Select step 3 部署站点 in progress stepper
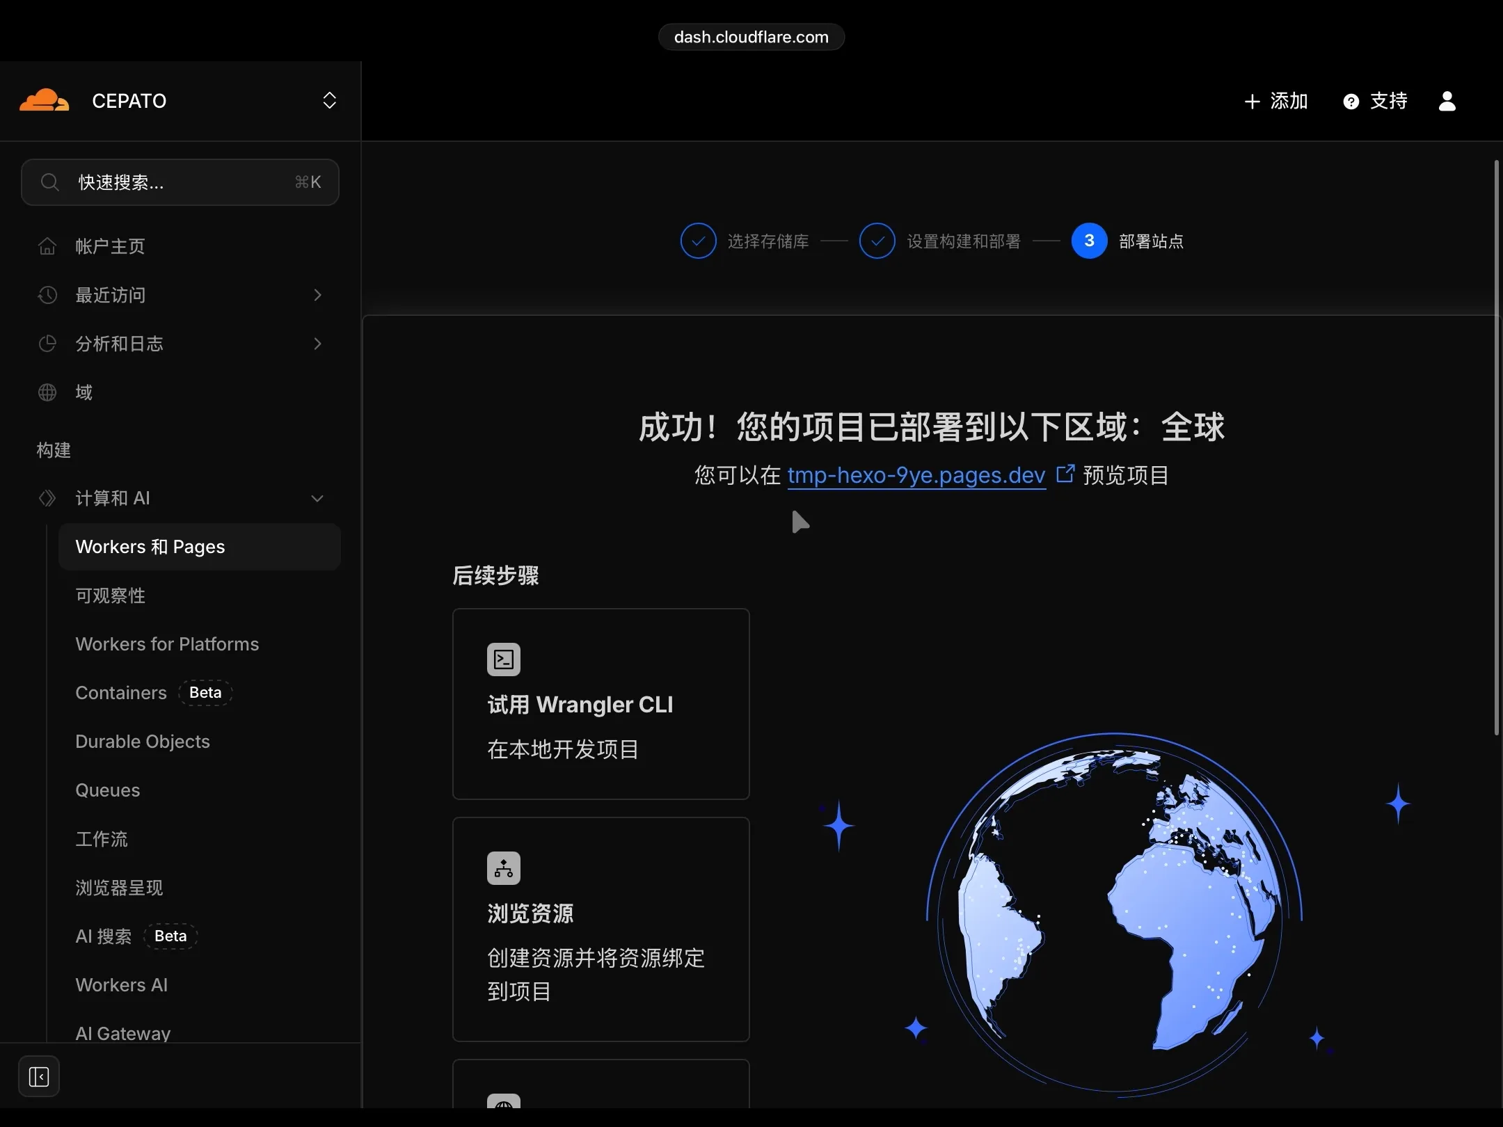The height and width of the screenshot is (1127, 1503). coord(1088,240)
